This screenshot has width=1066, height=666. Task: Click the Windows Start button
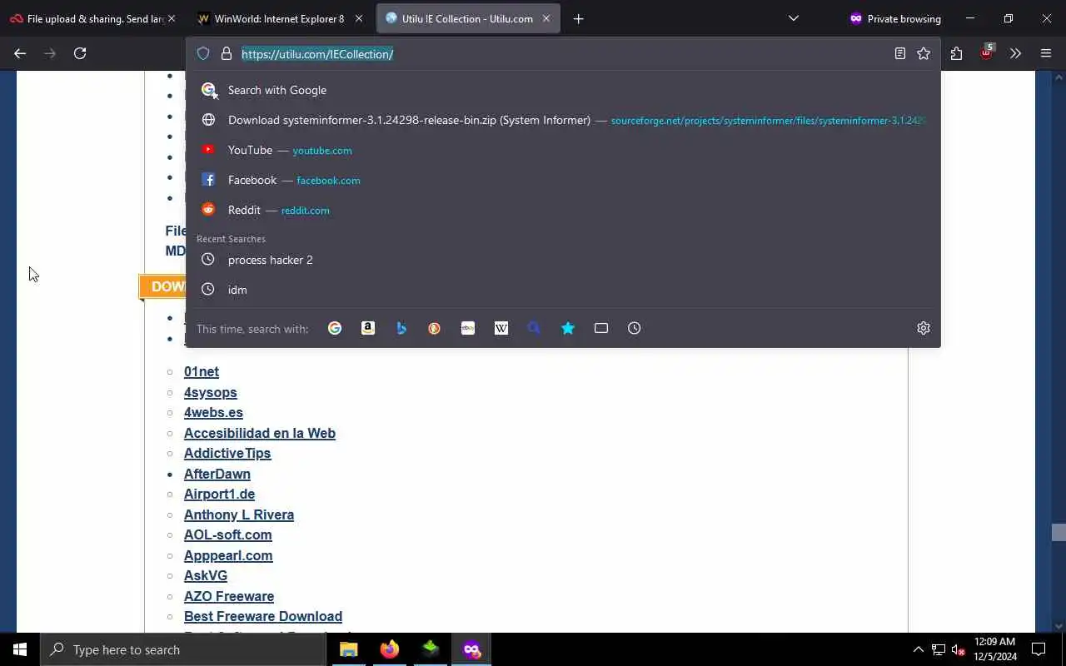tap(20, 649)
